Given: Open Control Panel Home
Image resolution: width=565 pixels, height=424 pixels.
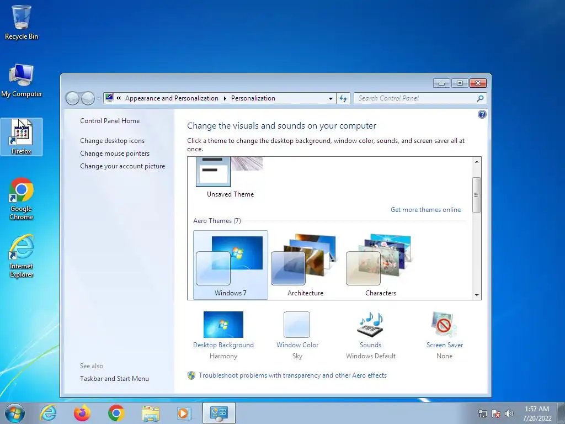Looking at the screenshot, I should pos(110,121).
